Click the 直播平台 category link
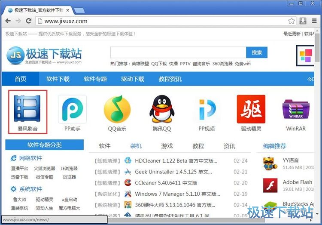Image resolution: width=322 pixels, height=225 pixels. [x=19, y=168]
